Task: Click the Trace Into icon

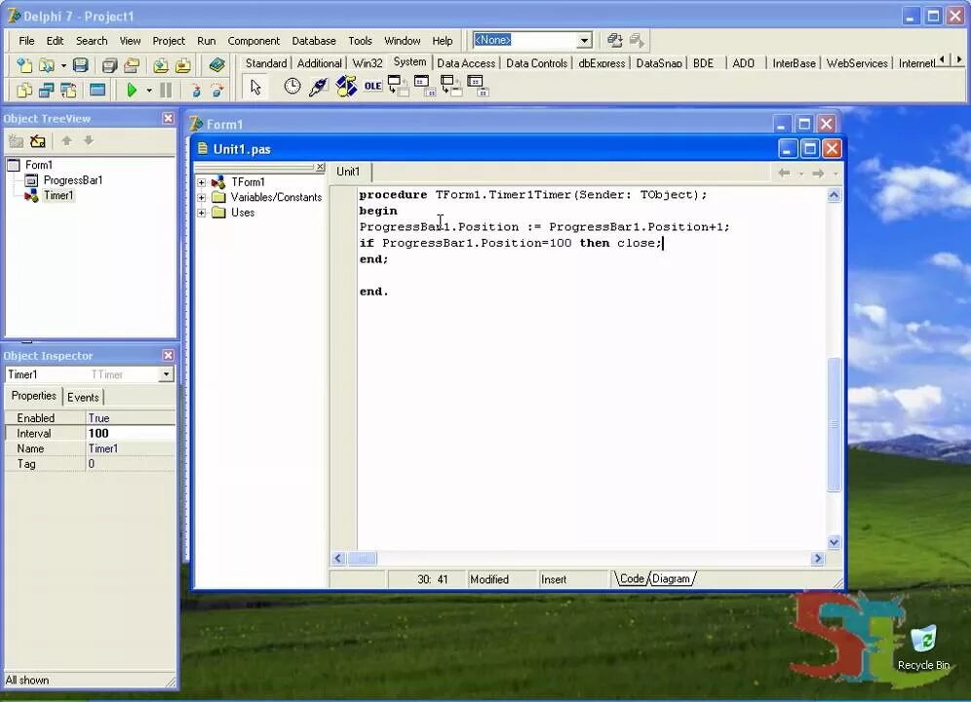Action: [196, 91]
